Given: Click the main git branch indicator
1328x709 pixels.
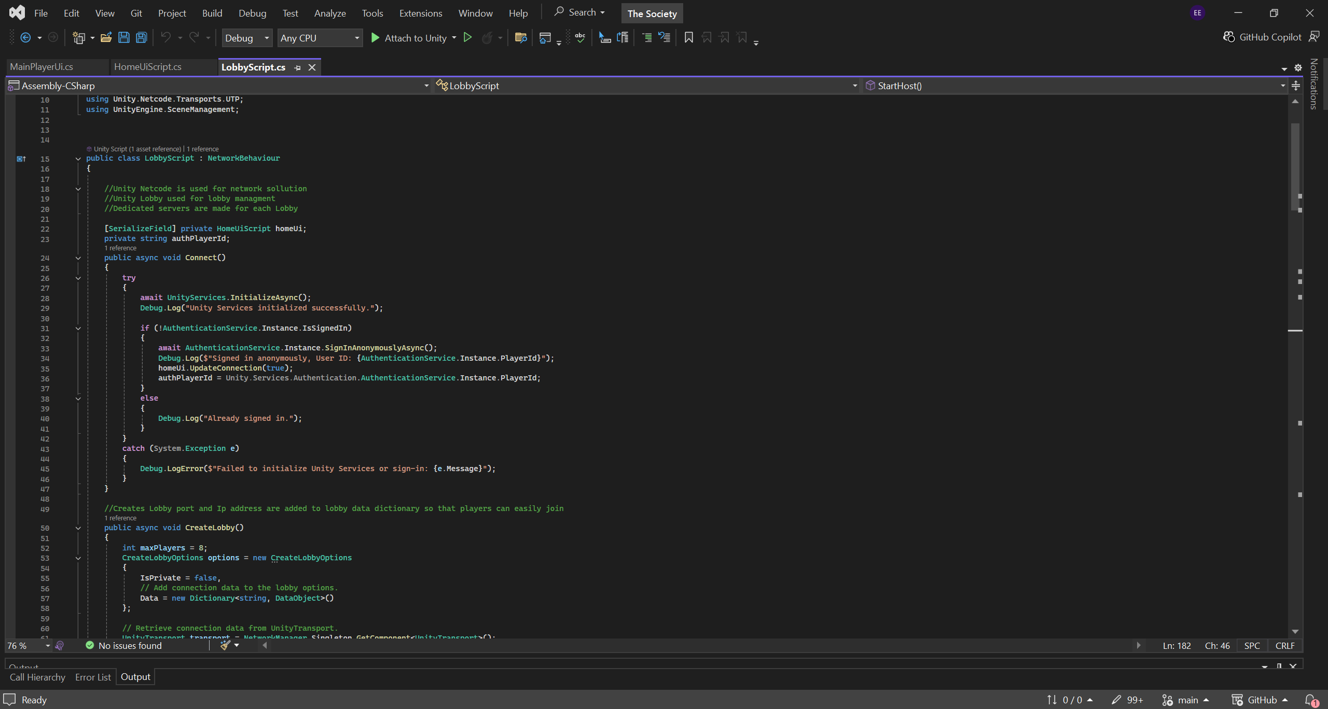Looking at the screenshot, I should pyautogui.click(x=1187, y=700).
